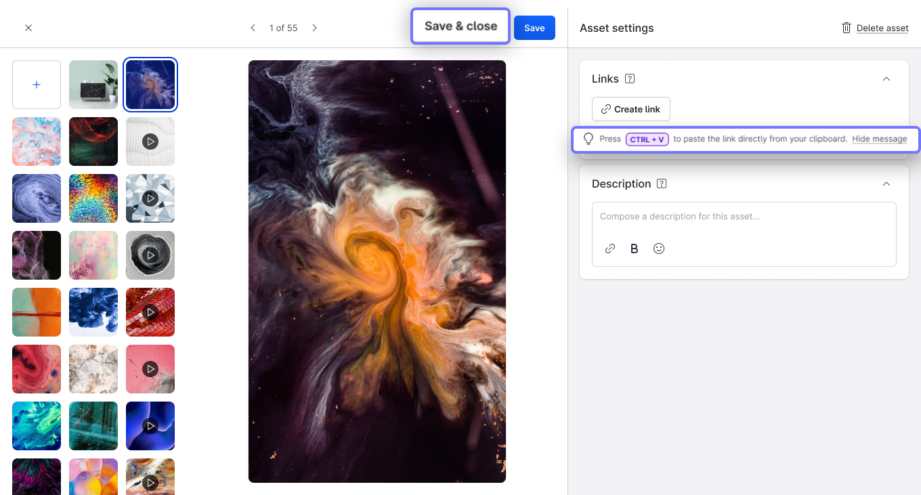Click the Delete asset link
Screen dimensions: 921x495
[x=882, y=28]
